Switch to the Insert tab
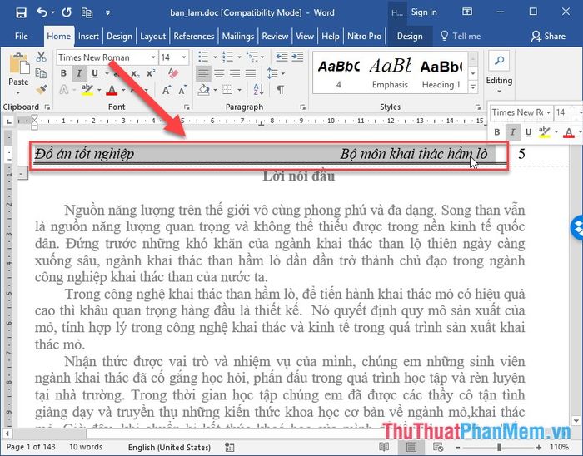This screenshot has width=583, height=456. tap(88, 37)
